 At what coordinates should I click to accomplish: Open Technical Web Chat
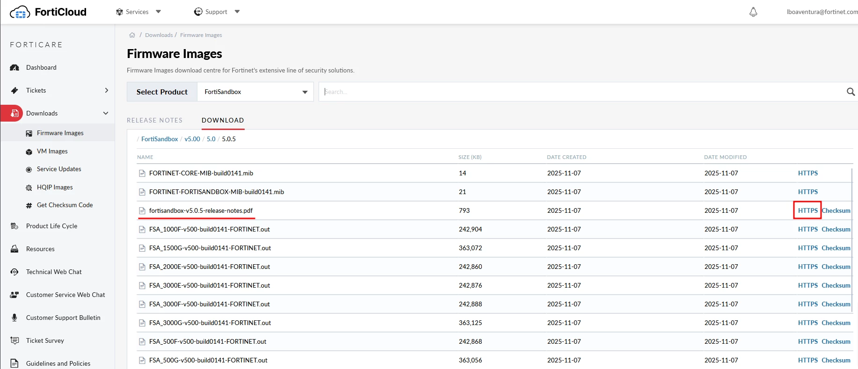[54, 272]
